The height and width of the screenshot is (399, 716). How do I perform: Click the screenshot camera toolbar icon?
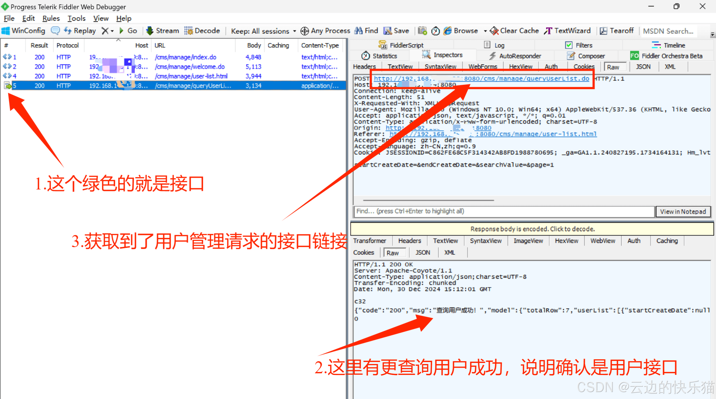(x=422, y=30)
